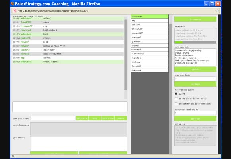Click the bookmark star in the address bar
This screenshot has width=231, height=159.
[x=217, y=11]
